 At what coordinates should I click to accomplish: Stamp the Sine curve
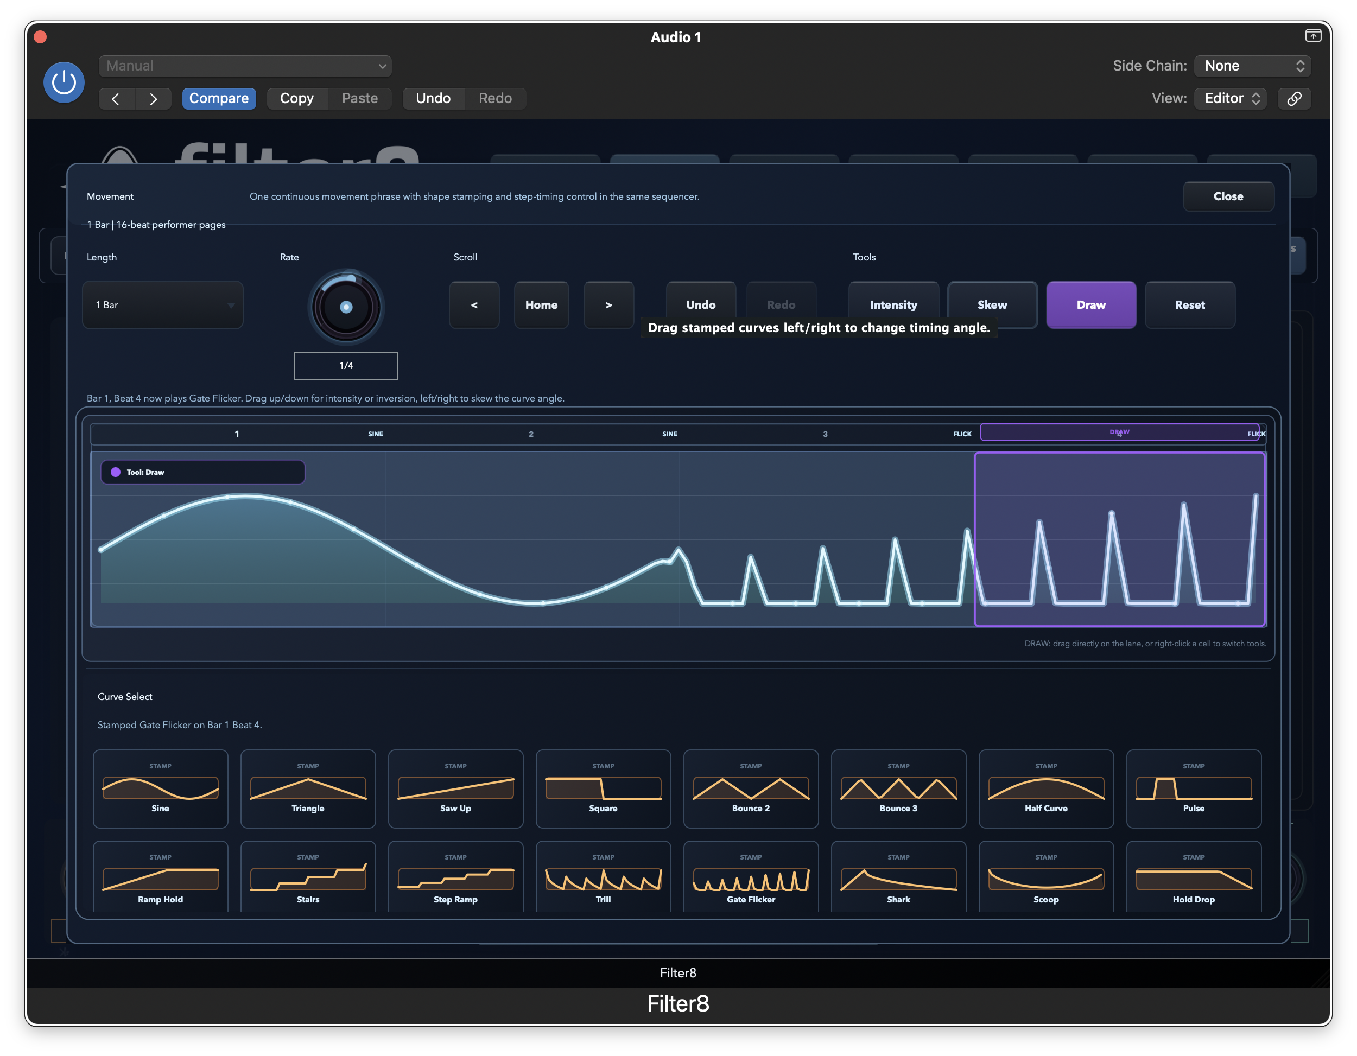pos(160,789)
